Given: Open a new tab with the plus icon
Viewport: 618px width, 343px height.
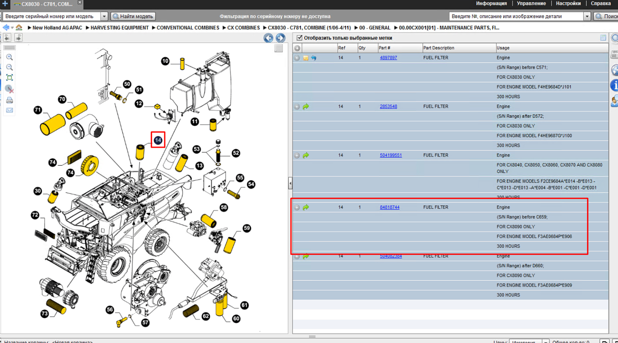Looking at the screenshot, I should point(5,4).
